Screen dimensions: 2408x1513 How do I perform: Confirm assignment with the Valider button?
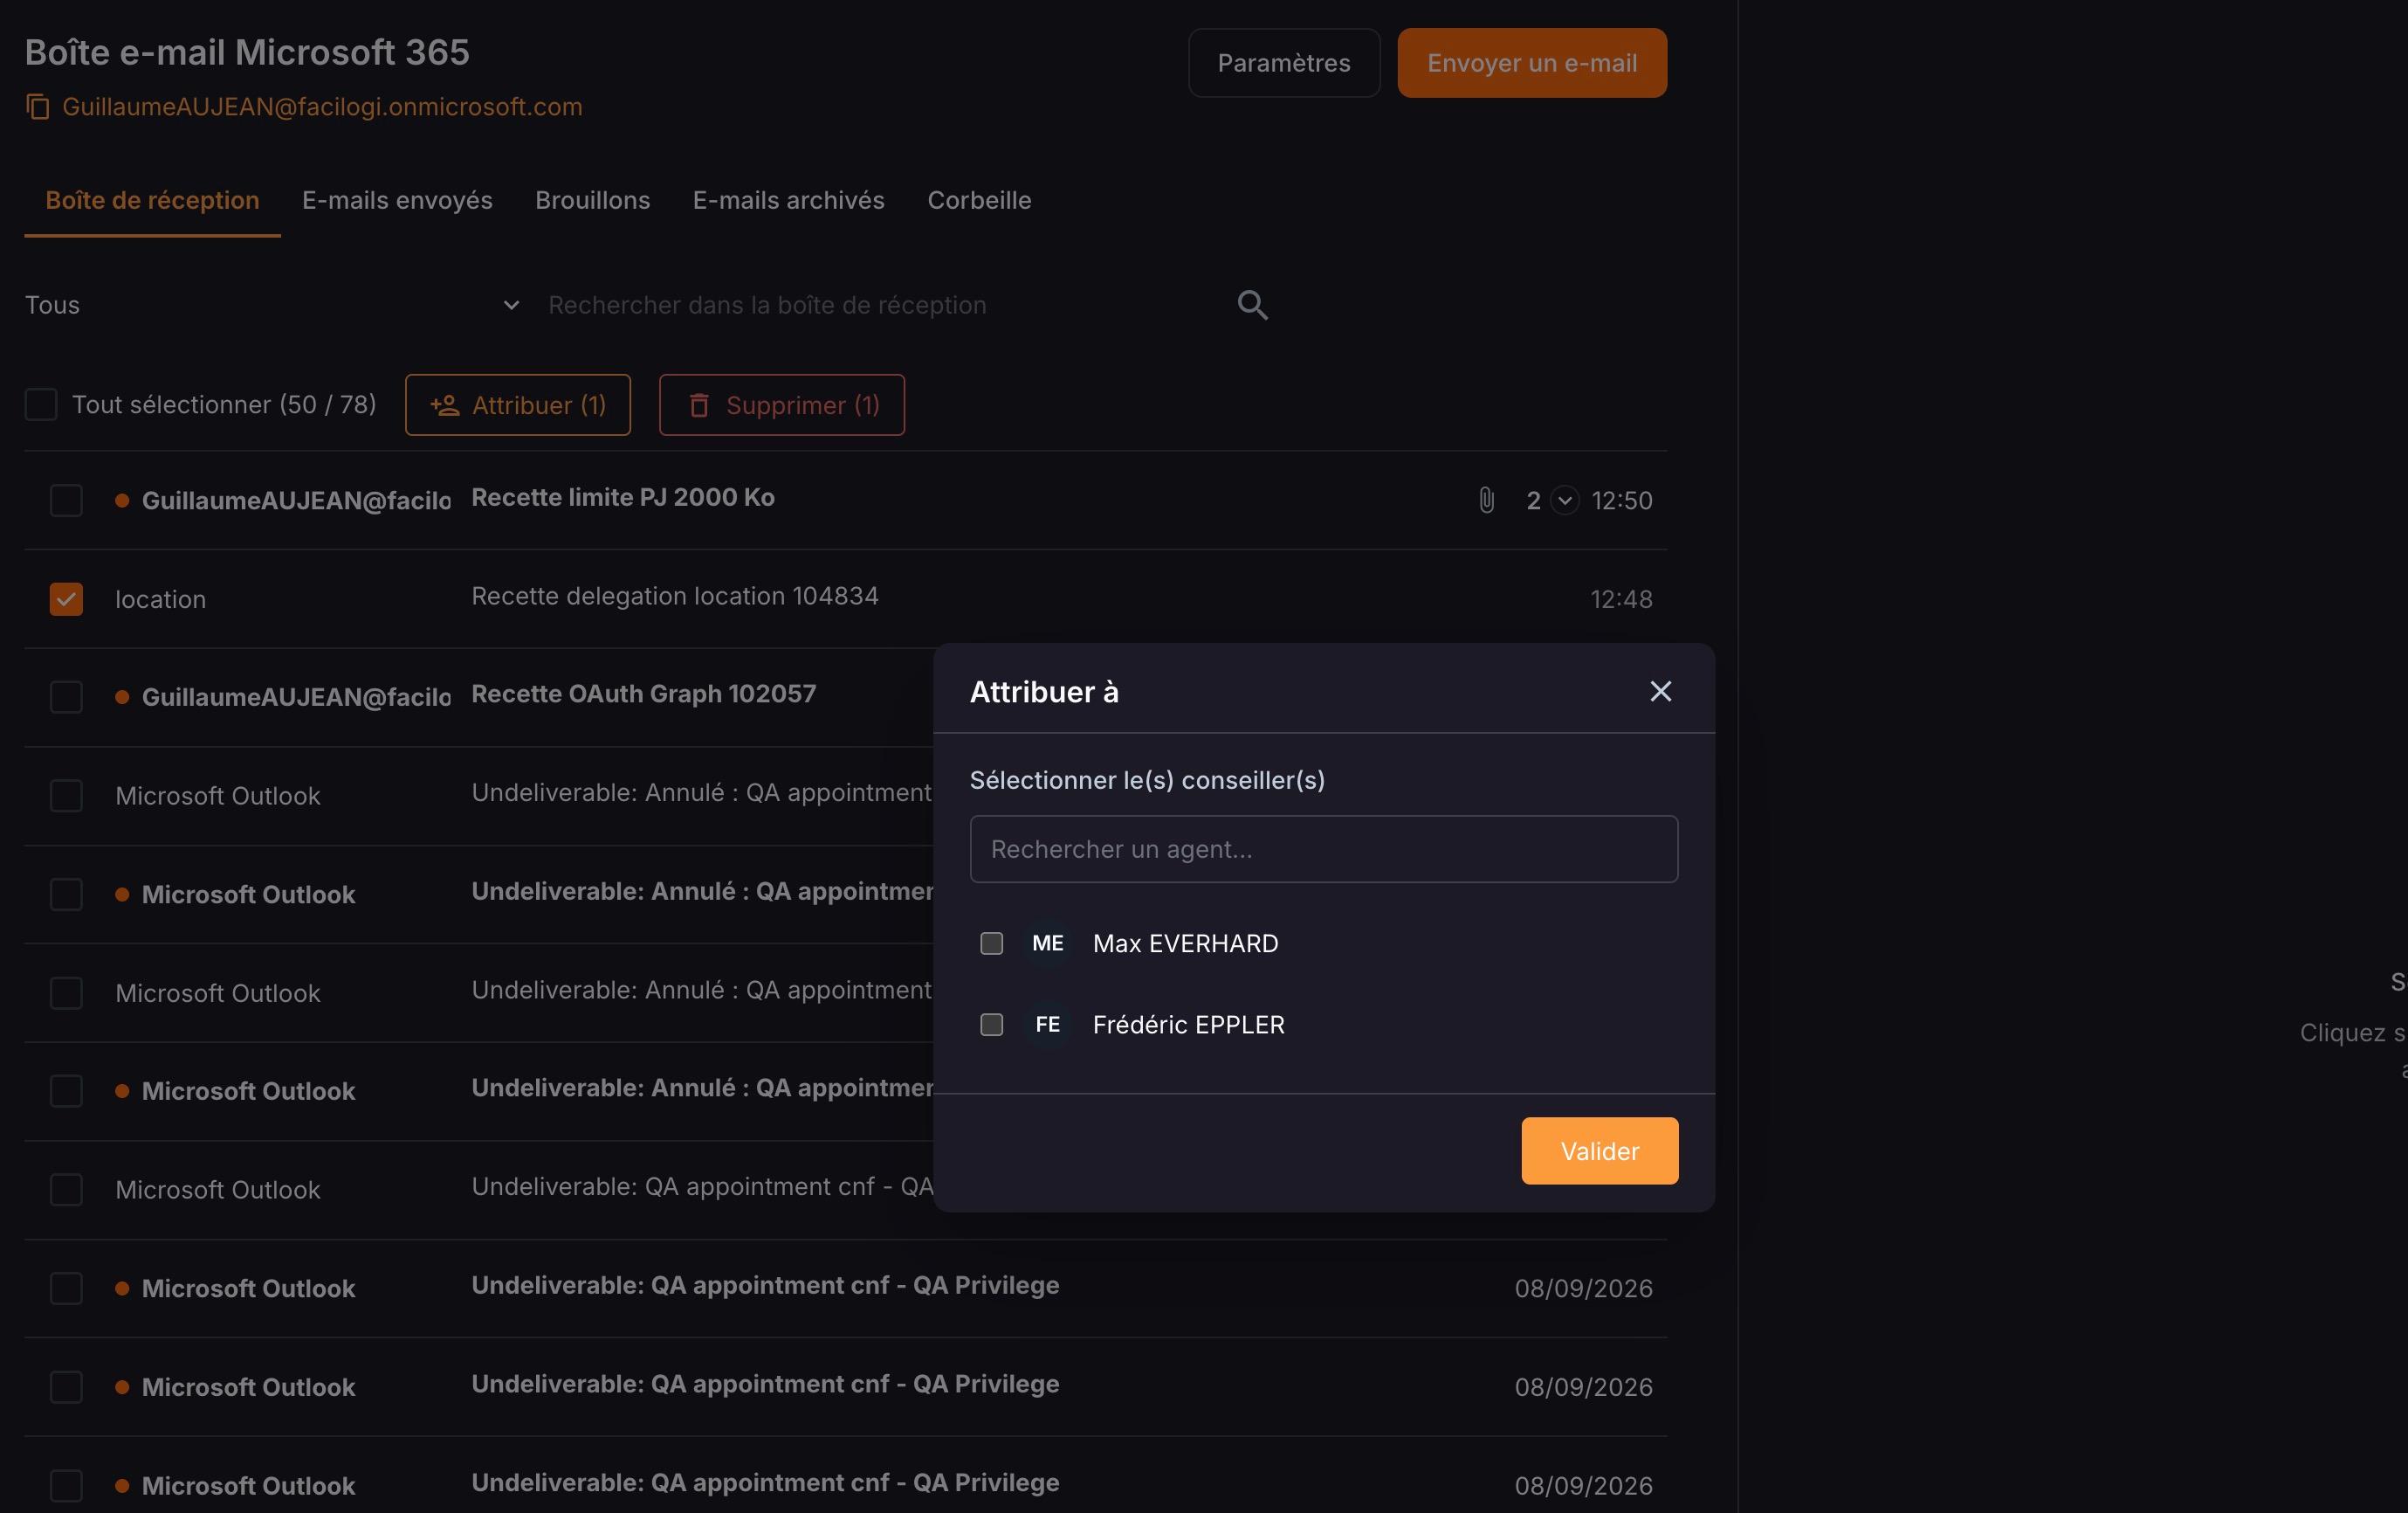(1599, 1150)
